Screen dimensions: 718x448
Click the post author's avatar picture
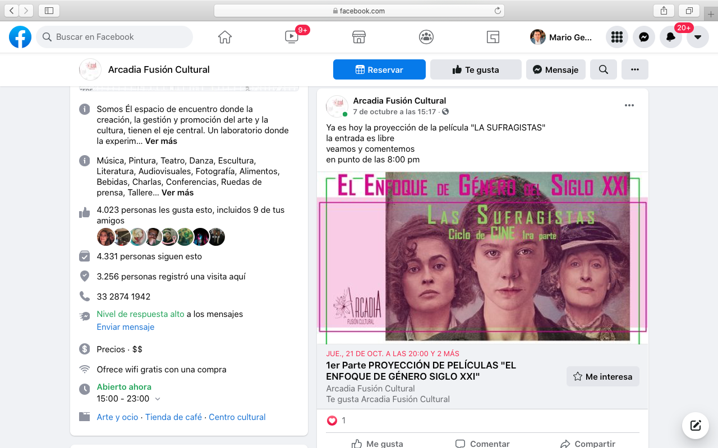(337, 106)
